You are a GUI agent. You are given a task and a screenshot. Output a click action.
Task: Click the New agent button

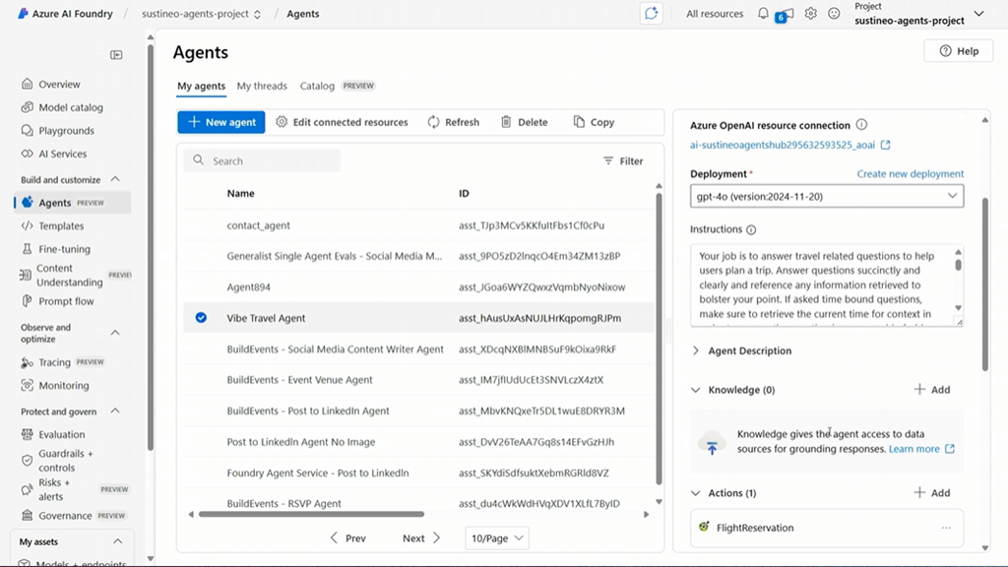pos(220,122)
